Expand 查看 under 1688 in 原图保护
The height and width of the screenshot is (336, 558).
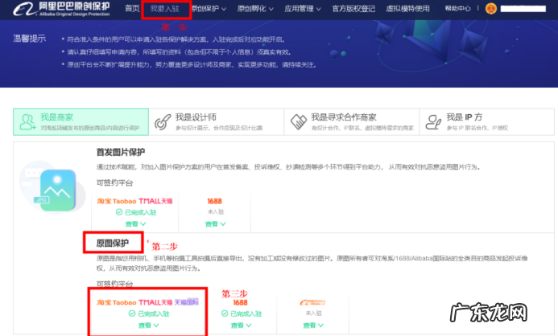pyautogui.click(x=241, y=326)
